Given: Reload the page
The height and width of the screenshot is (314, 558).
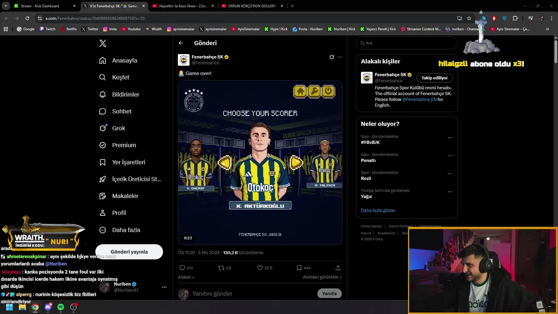Looking at the screenshot, I should (x=27, y=18).
